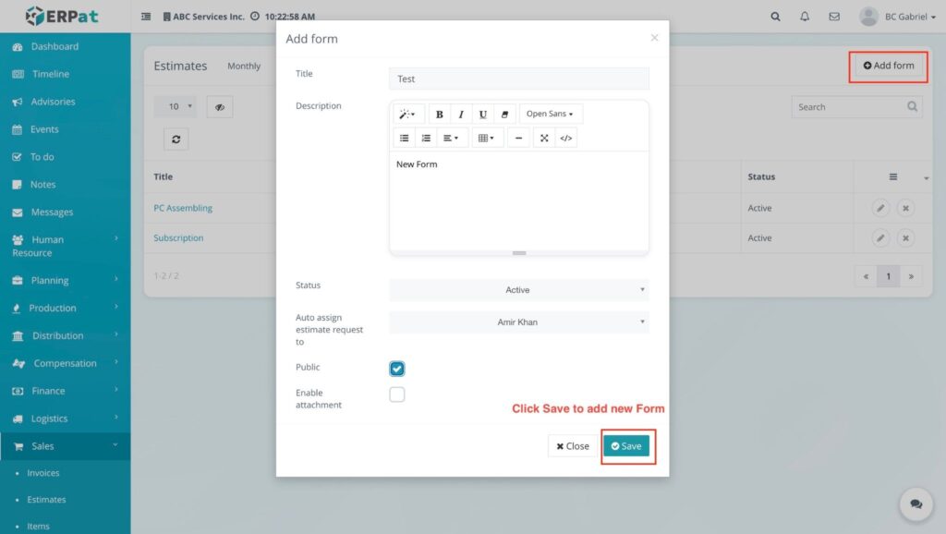Click Save to add the form
Screen dimensions: 946x534
click(x=626, y=446)
